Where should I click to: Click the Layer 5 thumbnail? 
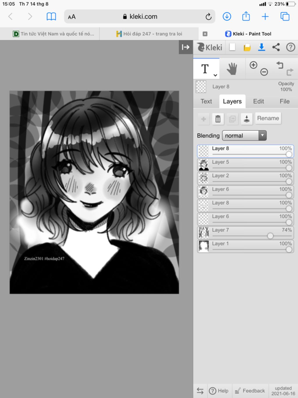point(204,165)
